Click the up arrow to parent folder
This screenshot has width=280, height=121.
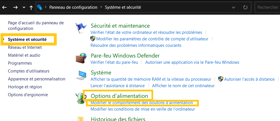coord(31,7)
